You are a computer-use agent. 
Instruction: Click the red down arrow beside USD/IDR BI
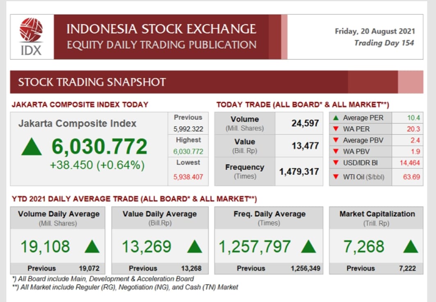click(x=336, y=163)
